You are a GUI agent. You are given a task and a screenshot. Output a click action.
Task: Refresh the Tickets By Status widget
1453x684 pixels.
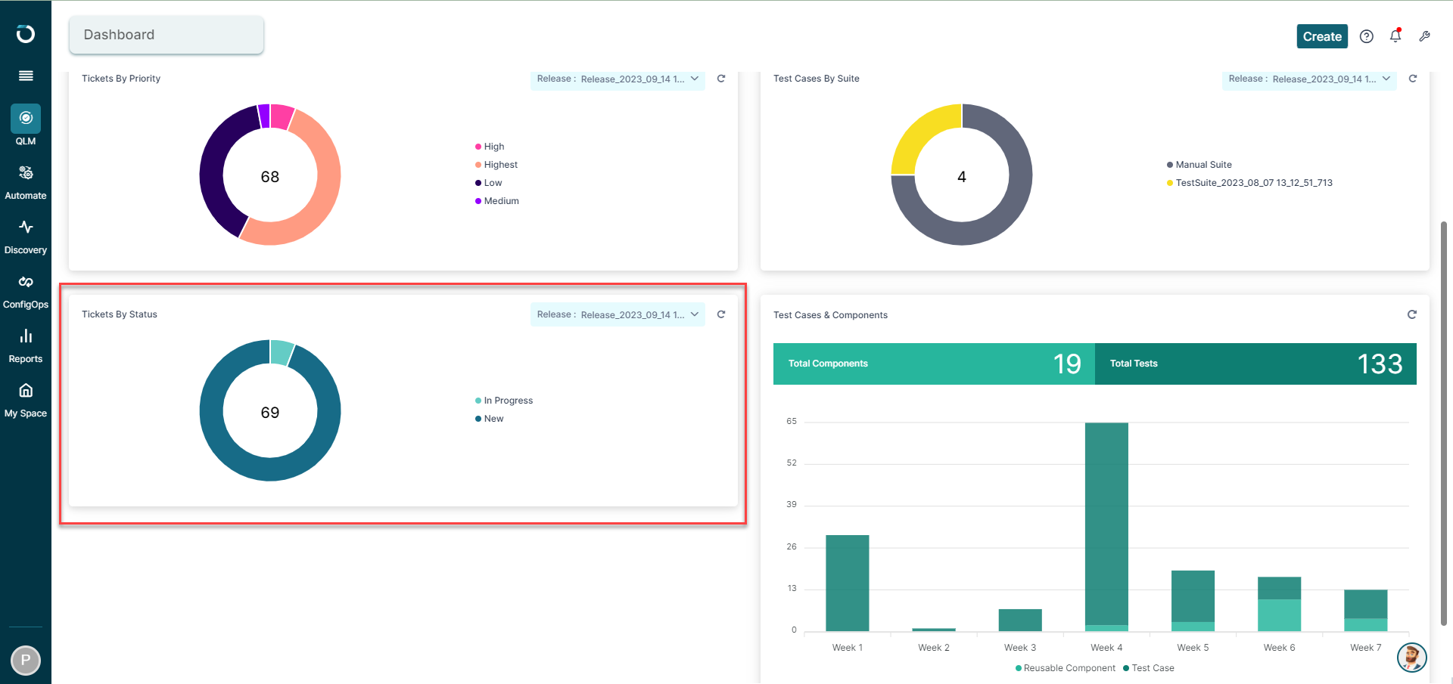click(x=721, y=314)
